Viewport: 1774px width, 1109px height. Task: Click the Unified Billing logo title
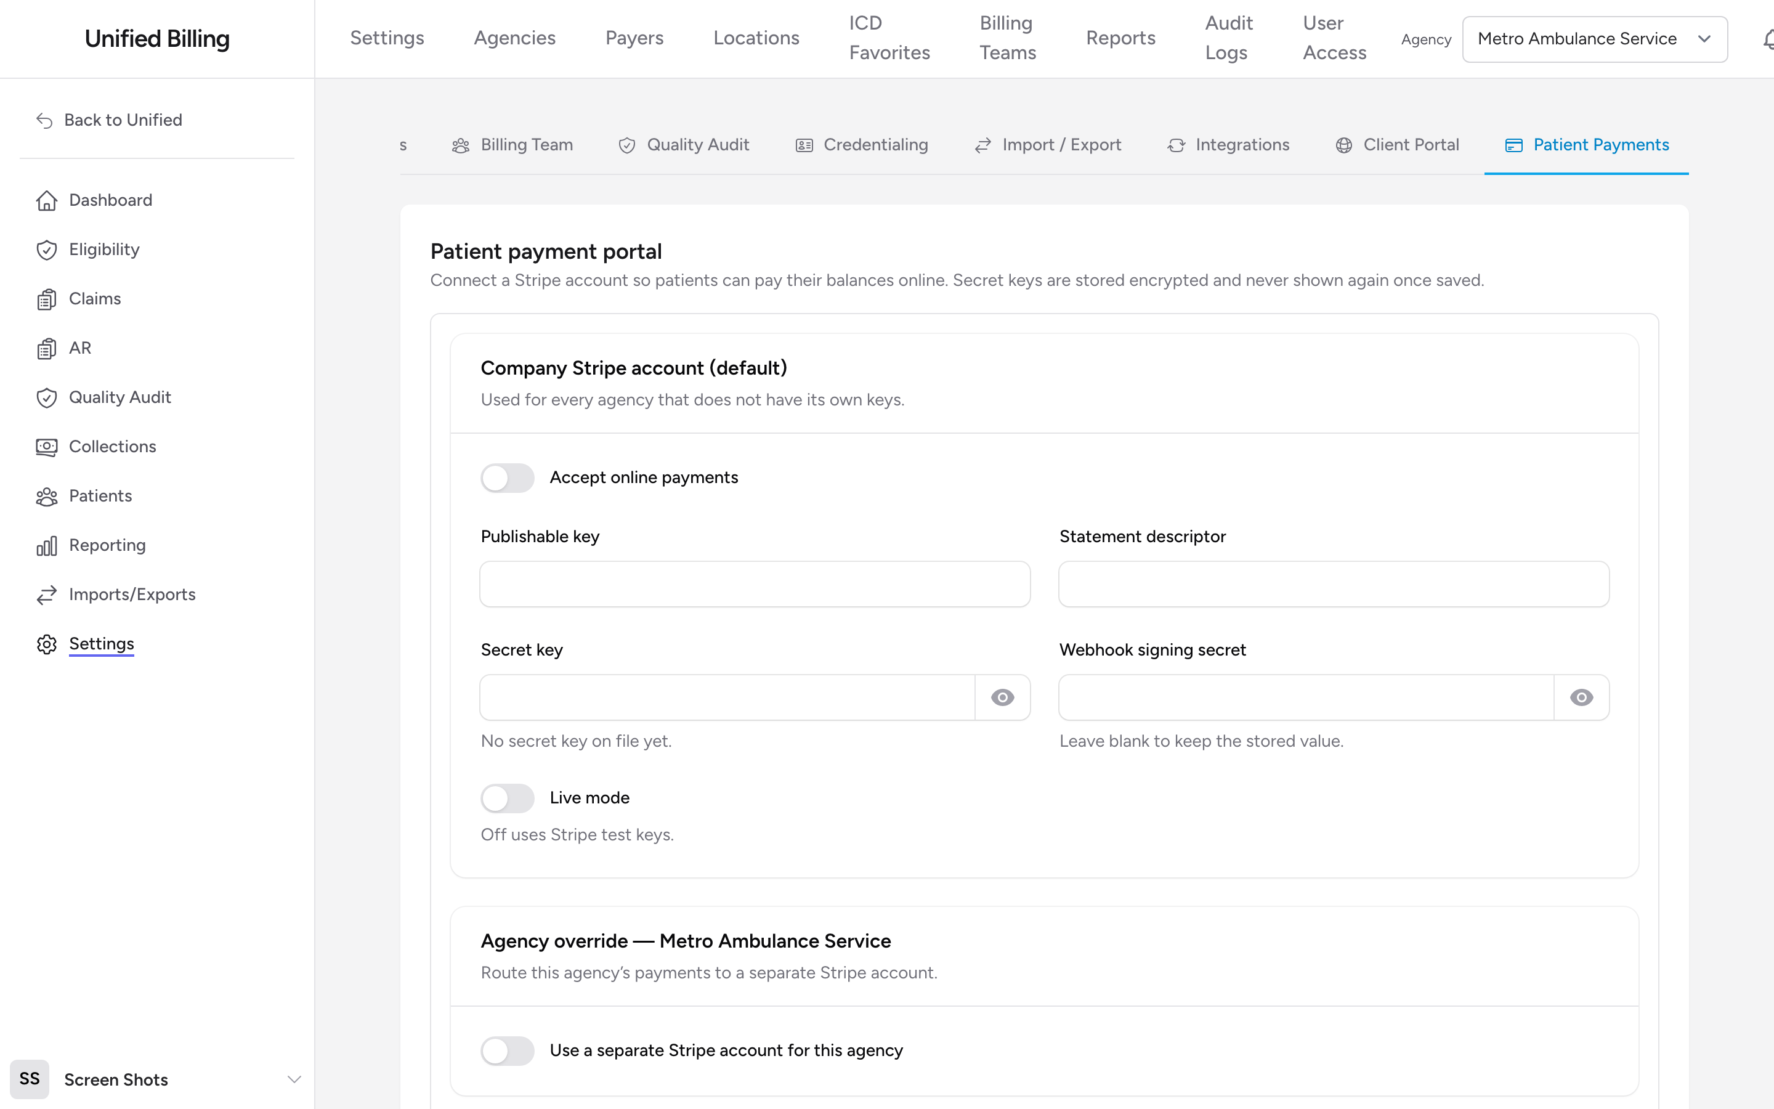pyautogui.click(x=157, y=39)
